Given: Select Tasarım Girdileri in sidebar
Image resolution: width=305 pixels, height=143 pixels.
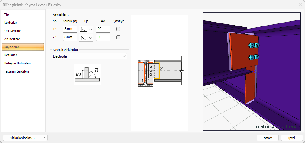Looking at the screenshot, I should [17, 71].
